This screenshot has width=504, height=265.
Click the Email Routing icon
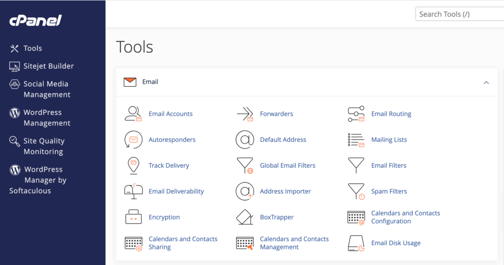point(356,114)
